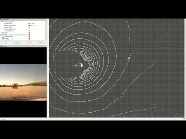Collapse the Global Options tree node
The image size is (186, 139).
(2, 22)
